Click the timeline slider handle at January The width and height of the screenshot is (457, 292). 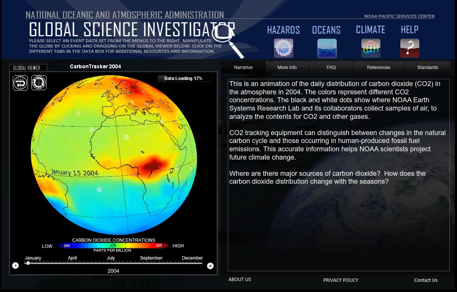click(x=28, y=263)
